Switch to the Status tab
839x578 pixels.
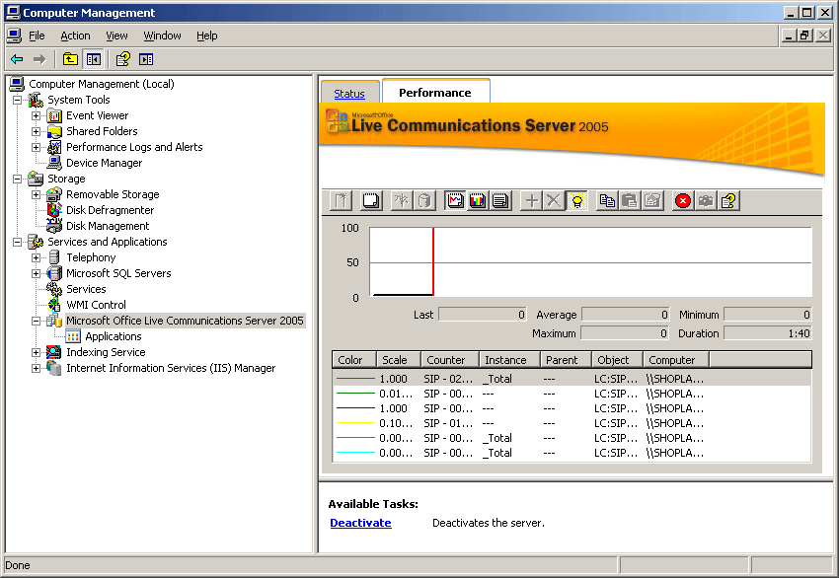pyautogui.click(x=349, y=94)
